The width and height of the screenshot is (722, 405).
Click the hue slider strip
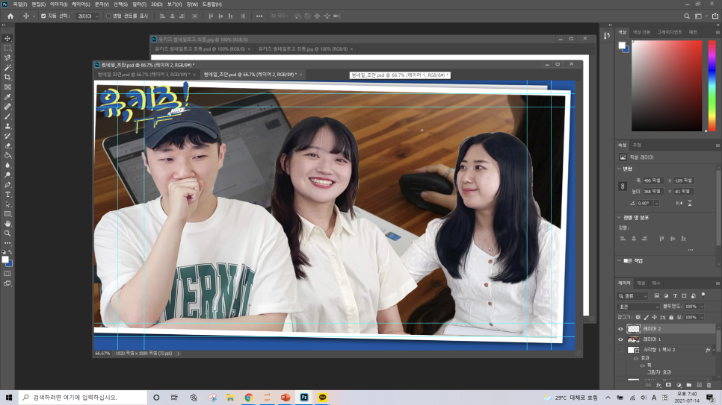pyautogui.click(x=712, y=86)
